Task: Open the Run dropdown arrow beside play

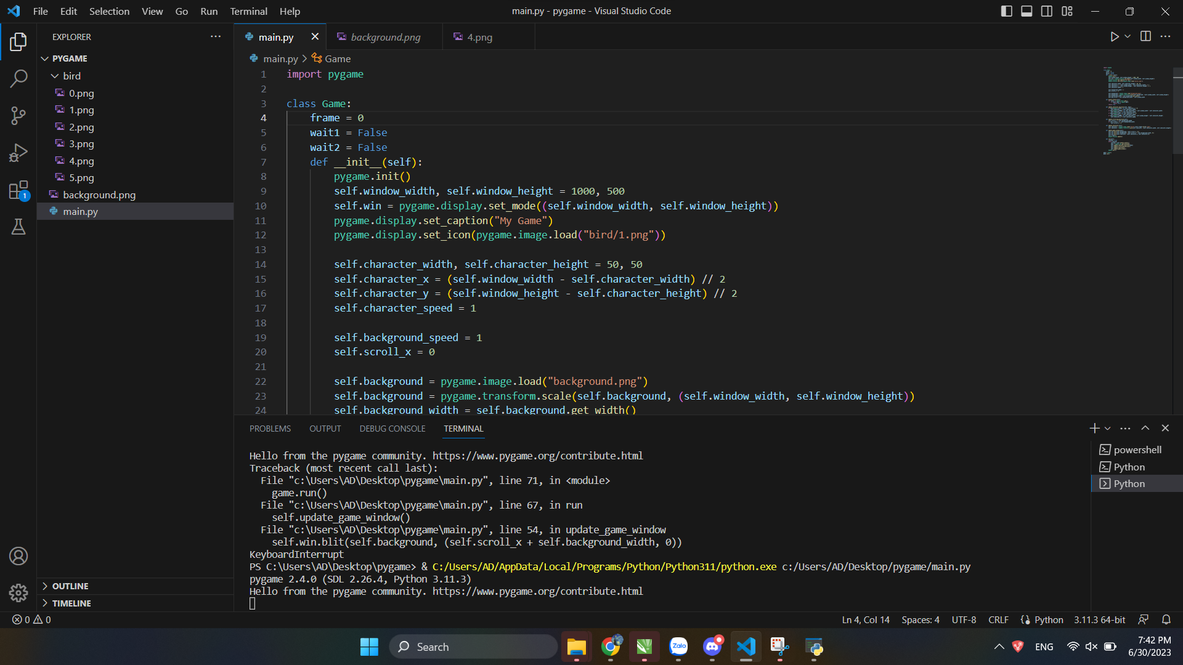Action: [x=1128, y=37]
